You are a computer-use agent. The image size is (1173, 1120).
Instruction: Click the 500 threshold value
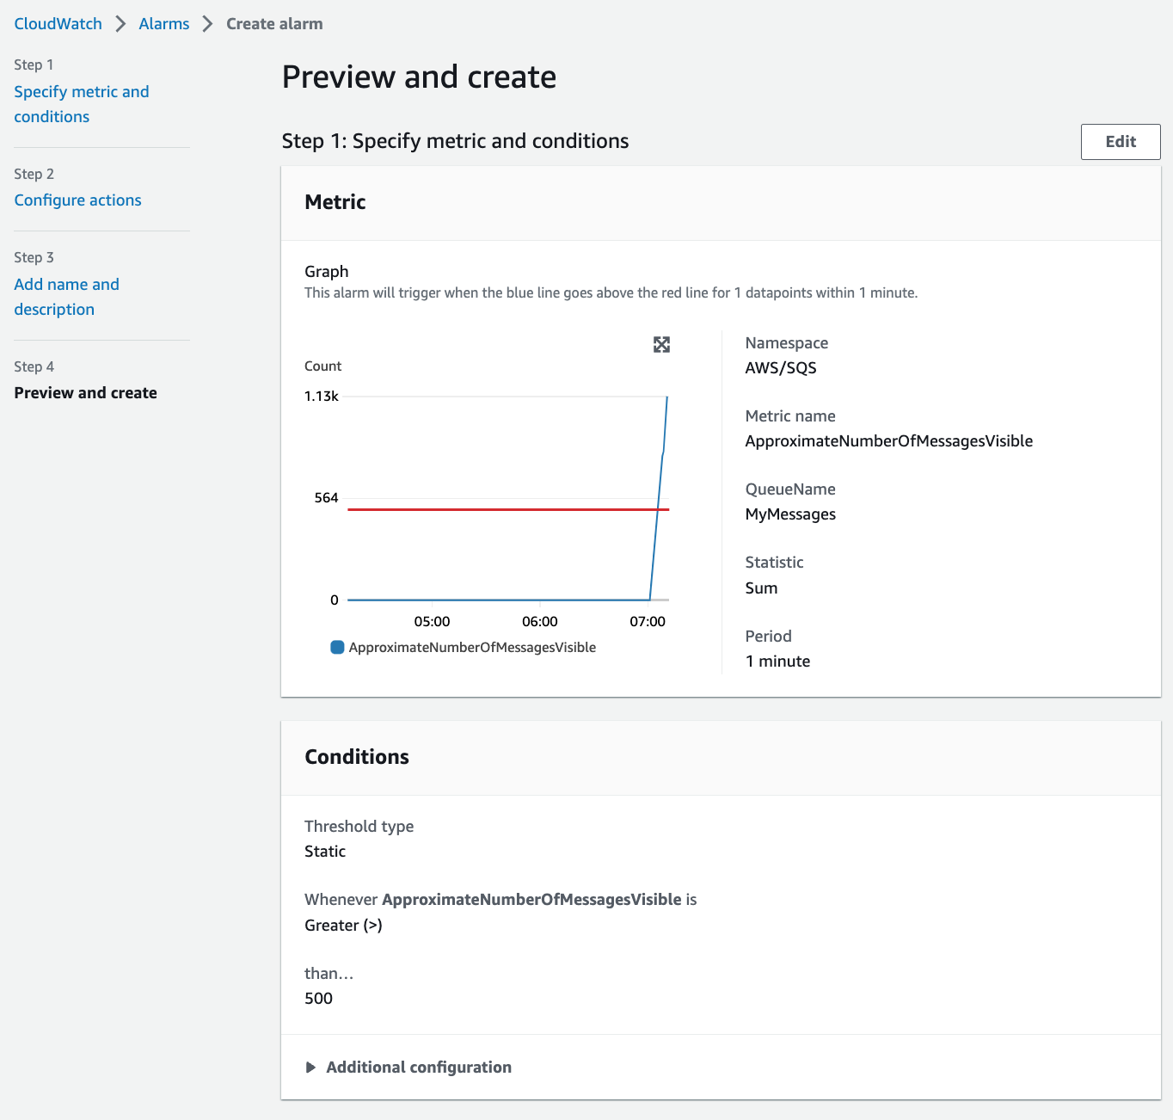point(318,998)
